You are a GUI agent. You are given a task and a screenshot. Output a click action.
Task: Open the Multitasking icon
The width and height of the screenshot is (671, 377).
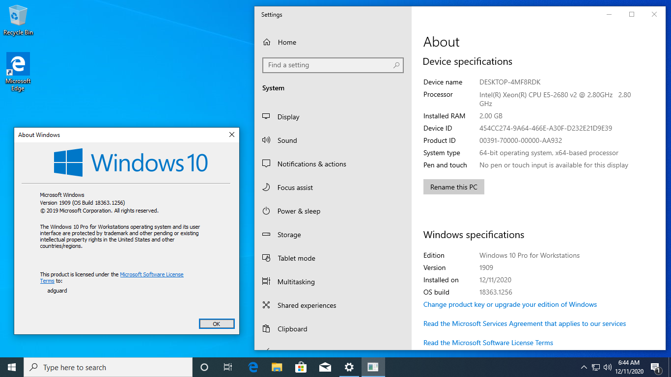[266, 282]
